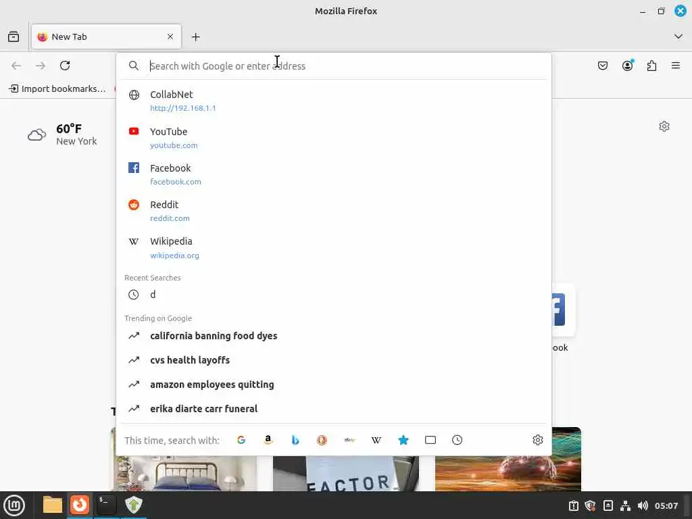Reload the current page
The height and width of the screenshot is (519, 692).
(65, 66)
